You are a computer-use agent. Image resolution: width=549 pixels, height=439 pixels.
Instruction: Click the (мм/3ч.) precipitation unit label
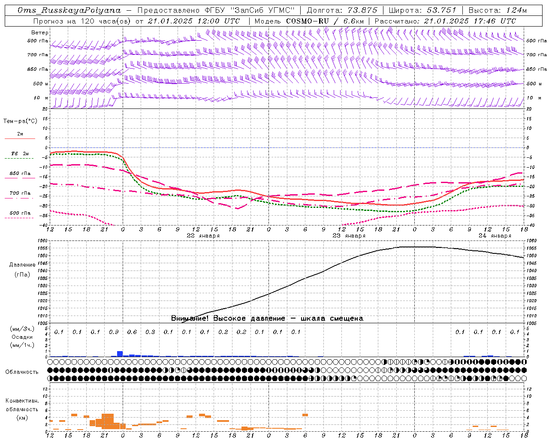pos(22,329)
